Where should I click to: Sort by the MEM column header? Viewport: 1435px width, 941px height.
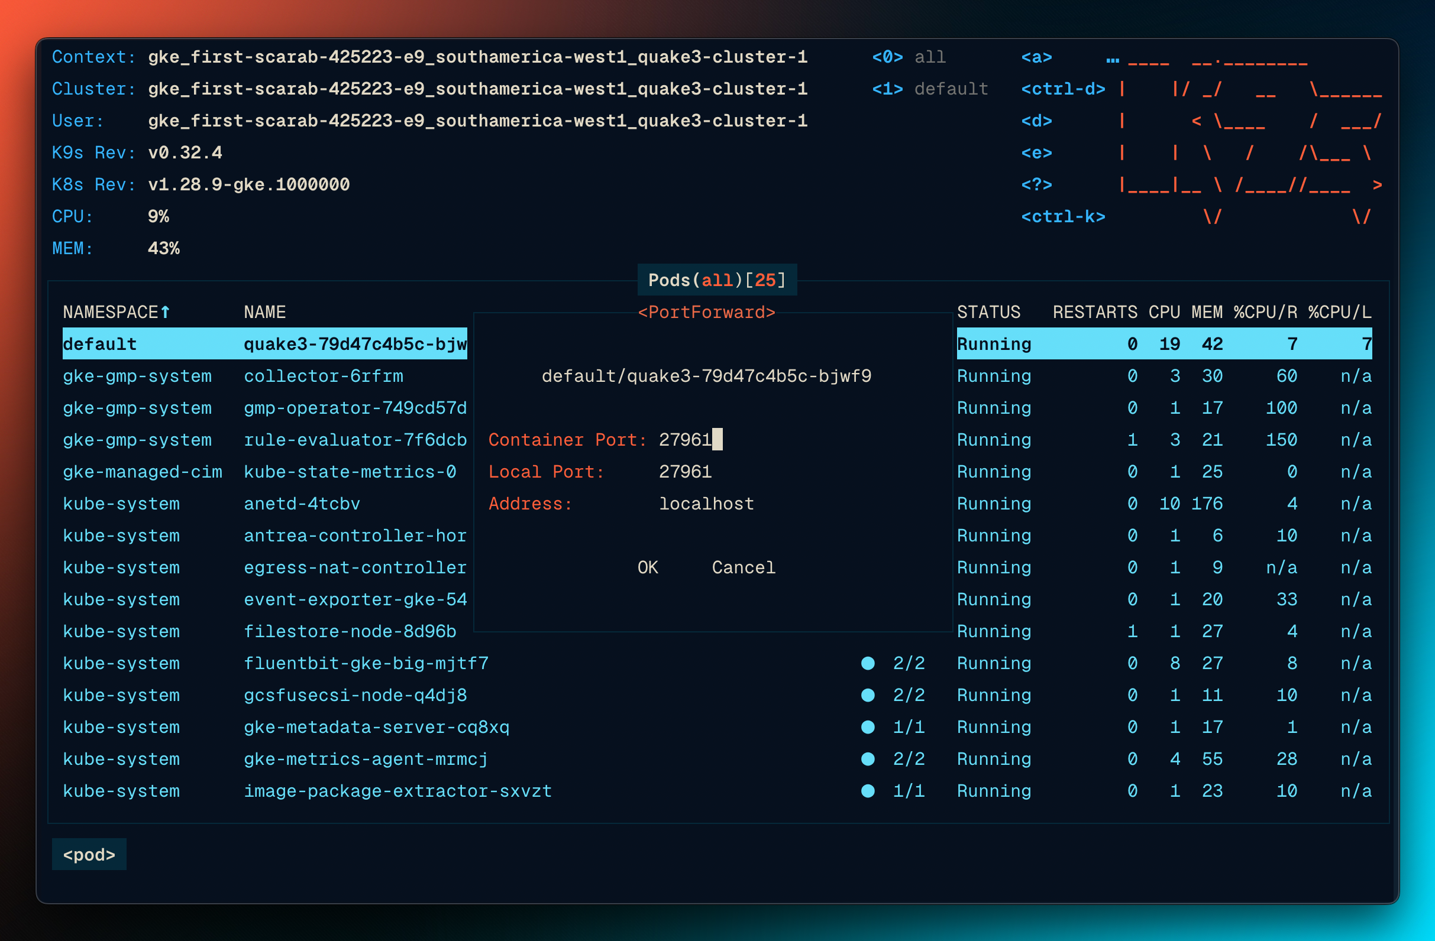[1207, 312]
